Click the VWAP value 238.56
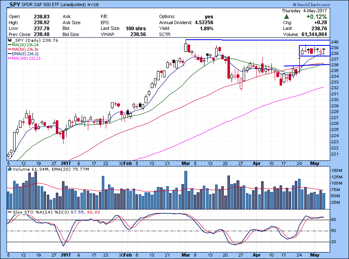This screenshot has width=349, height=259. [x=138, y=34]
